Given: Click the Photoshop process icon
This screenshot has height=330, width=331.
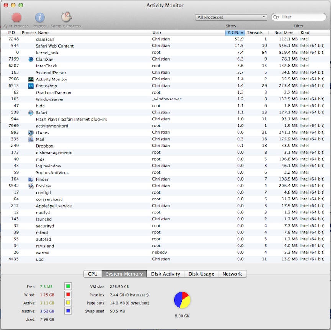Looking at the screenshot, I should point(31,86).
